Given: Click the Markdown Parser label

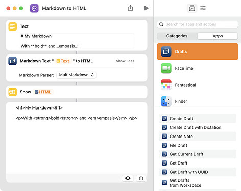Looking at the screenshot, I should tap(36, 75).
